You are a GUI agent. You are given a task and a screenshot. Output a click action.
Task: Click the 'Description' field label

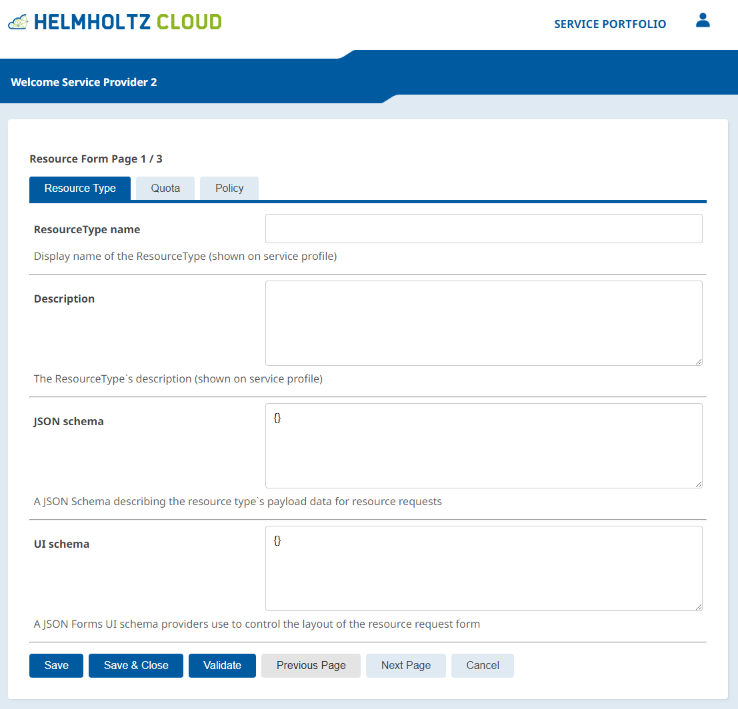coord(64,299)
